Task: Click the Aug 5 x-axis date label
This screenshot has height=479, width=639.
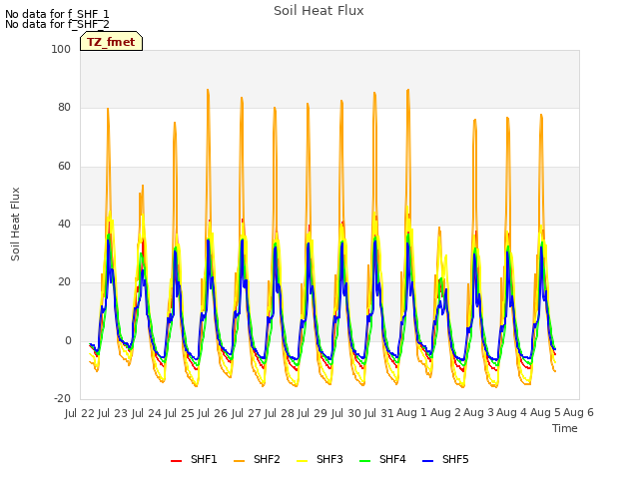Action: point(545,413)
